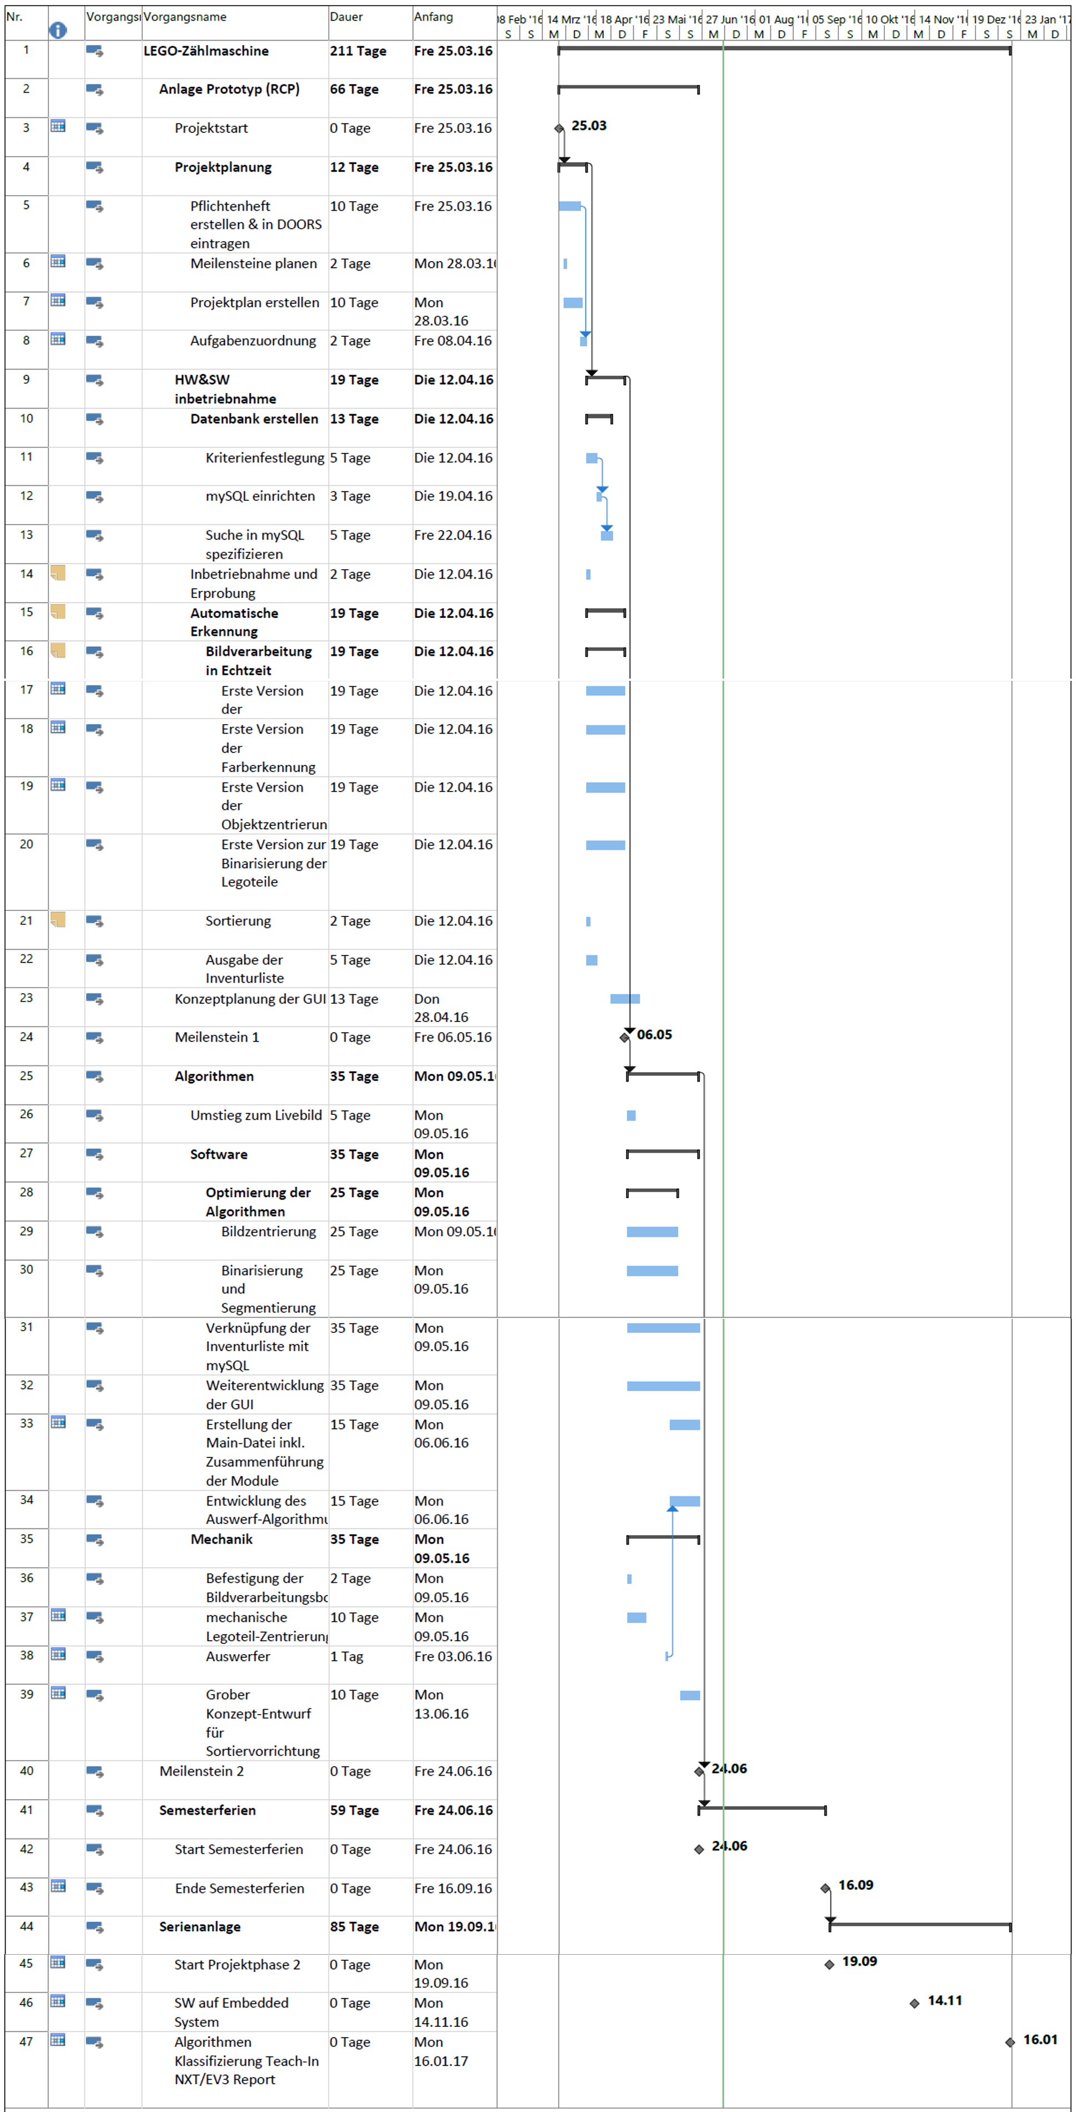Click the 14.11 milestone diamond in the chart

[914, 2004]
